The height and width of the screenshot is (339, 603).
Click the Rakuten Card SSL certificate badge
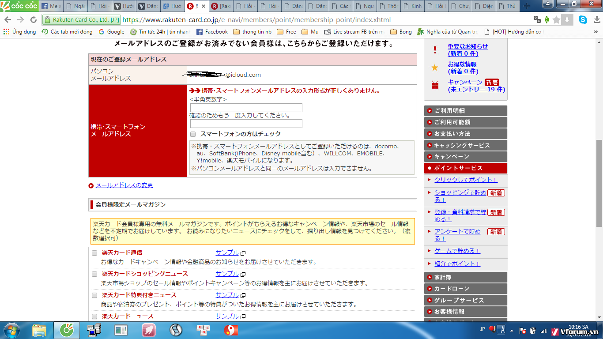(x=82, y=20)
